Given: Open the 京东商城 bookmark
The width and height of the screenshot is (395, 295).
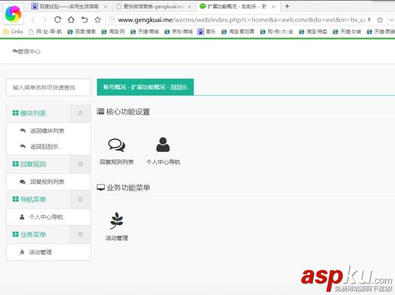Looking at the screenshot, I should click(x=178, y=31).
